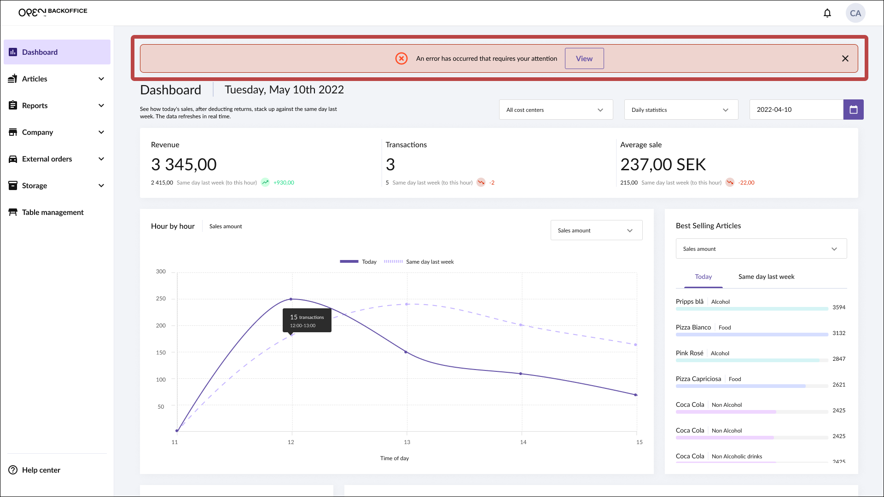Viewport: 884px width, 497px height.
Task: Click the red error circle icon
Action: 401,58
